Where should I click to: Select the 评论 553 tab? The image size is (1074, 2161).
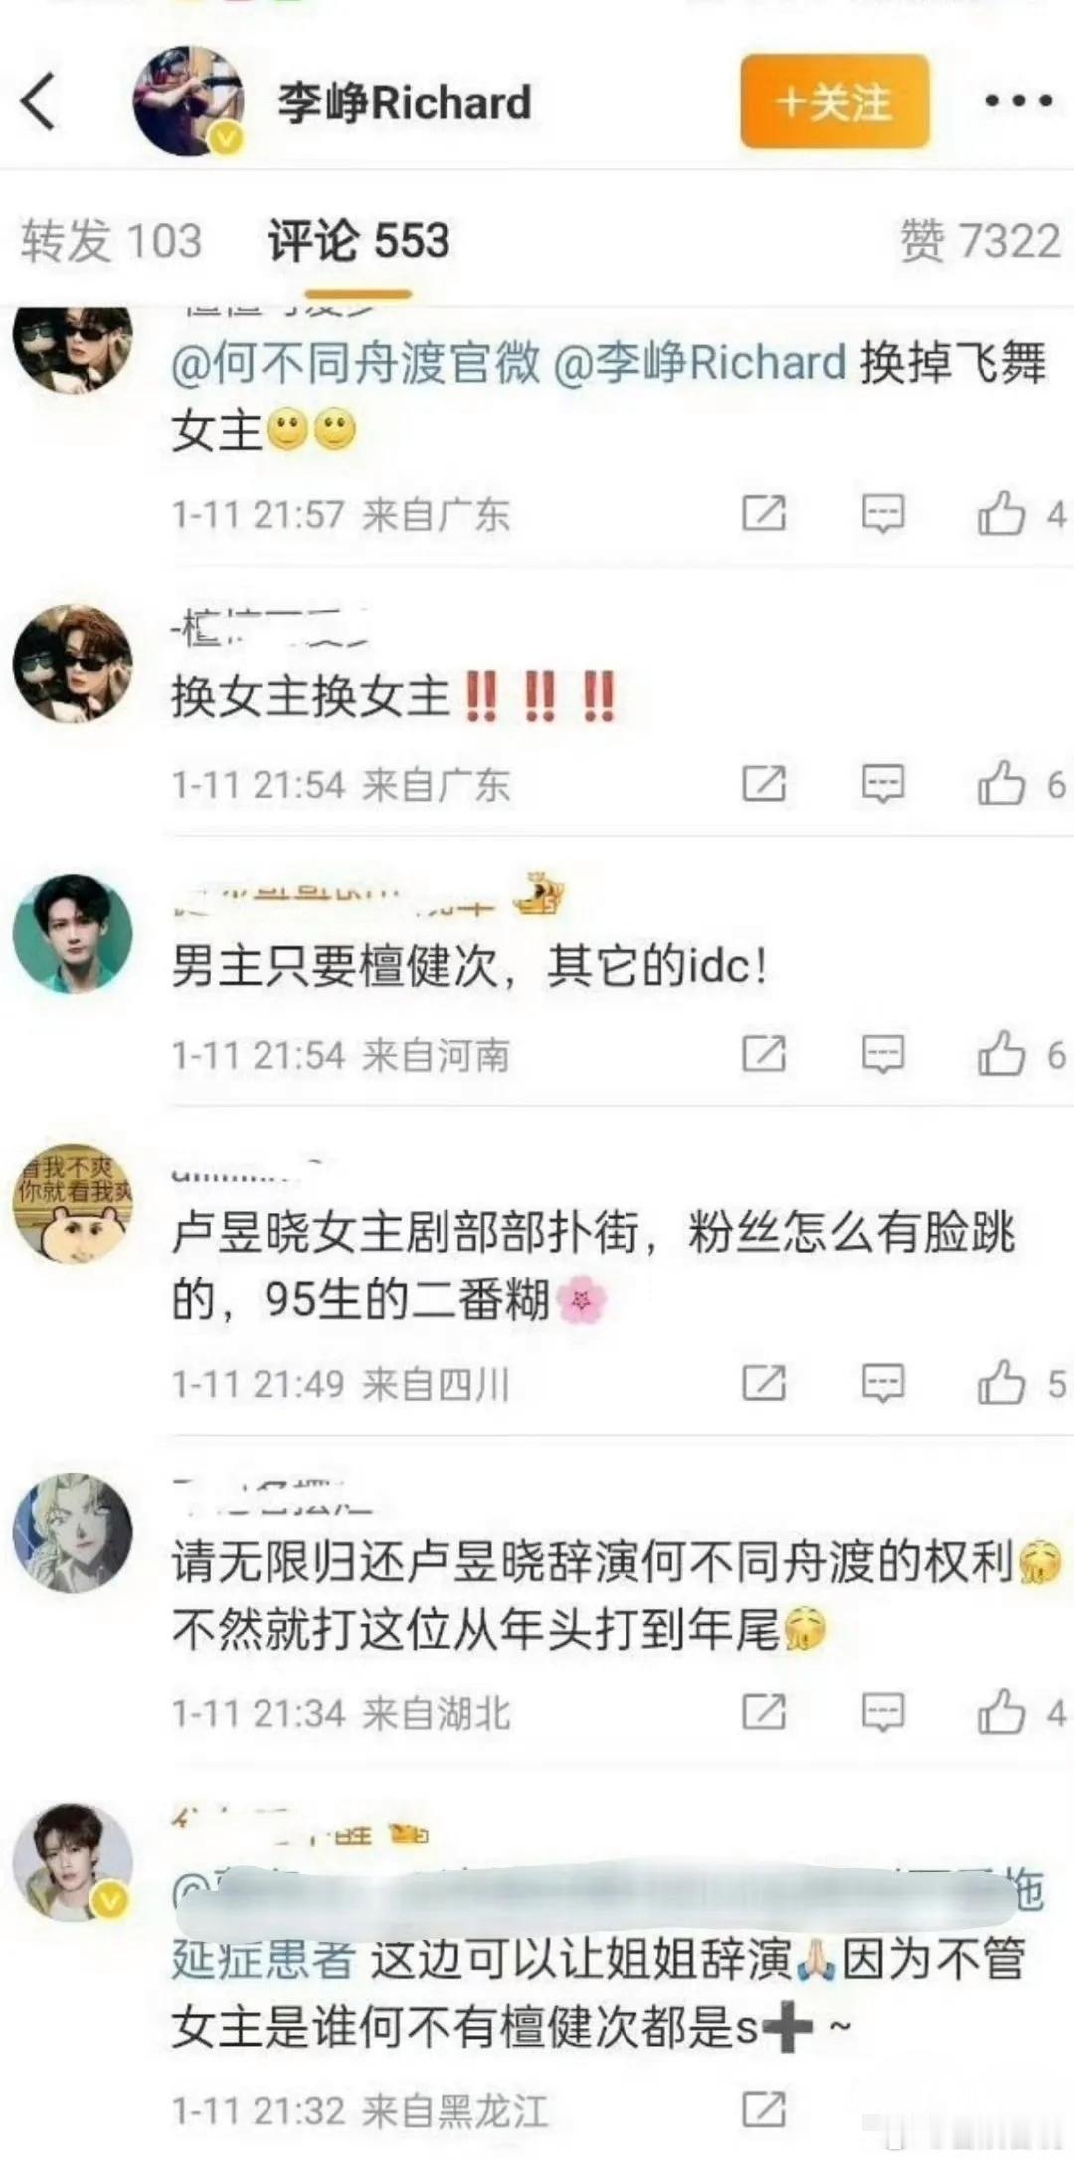point(359,241)
